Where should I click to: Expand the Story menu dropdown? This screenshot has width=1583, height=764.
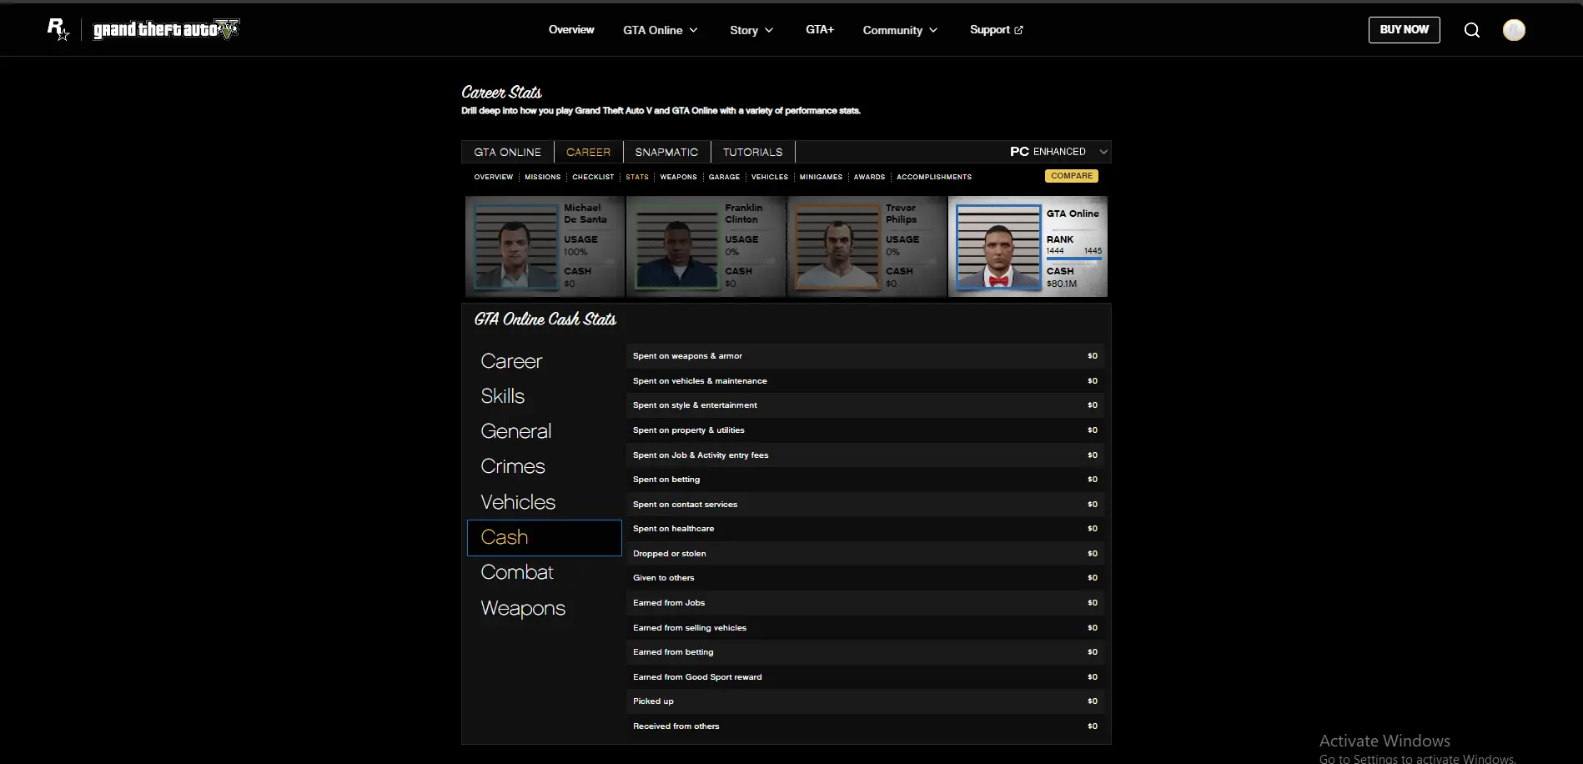pos(751,30)
